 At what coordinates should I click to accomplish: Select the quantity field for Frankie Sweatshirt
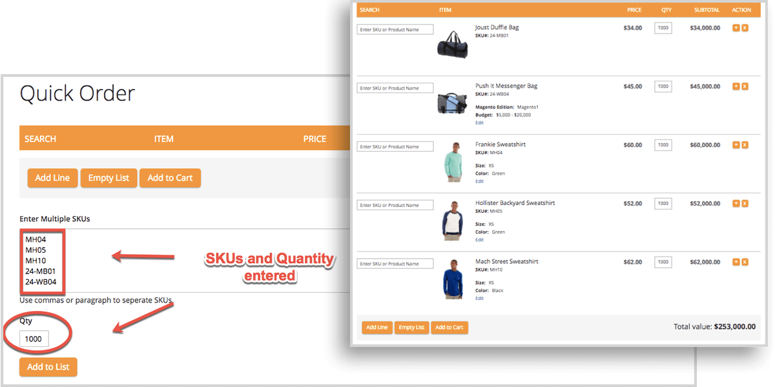point(663,144)
